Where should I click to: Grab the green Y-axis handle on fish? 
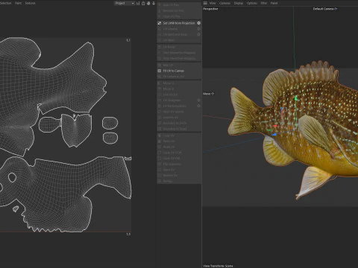(x=296, y=98)
